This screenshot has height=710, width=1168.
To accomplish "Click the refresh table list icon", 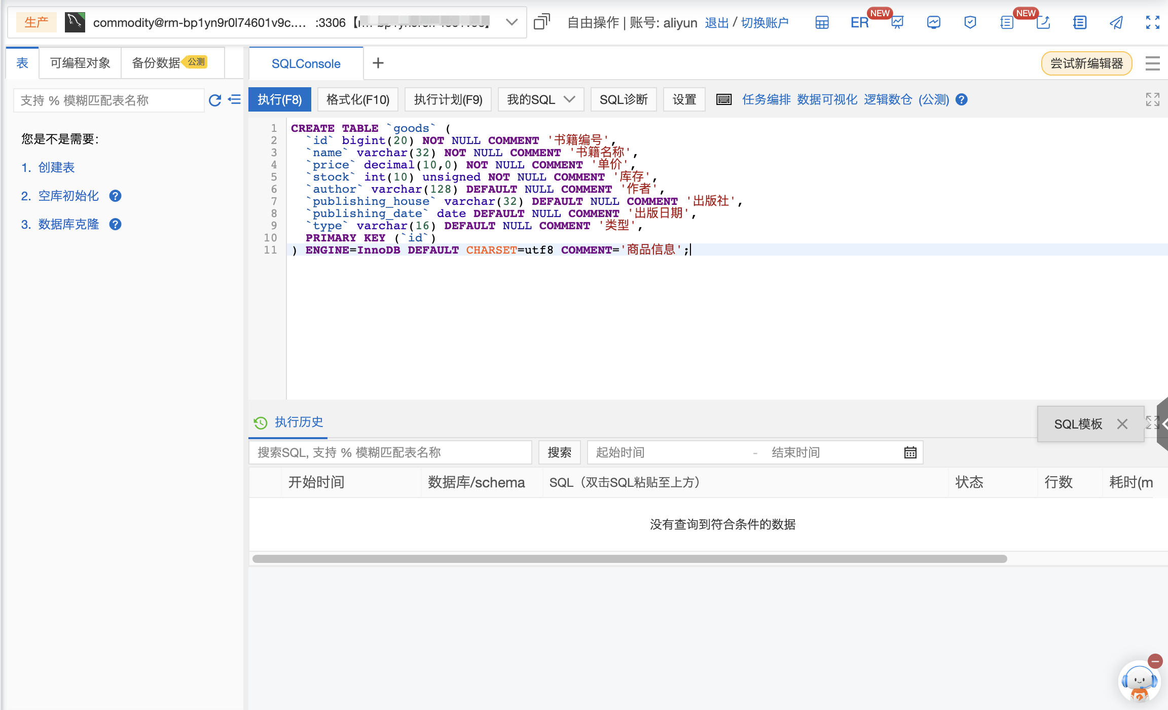I will coord(215,100).
